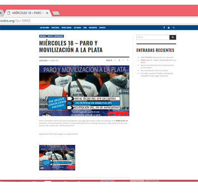Open the YouTube icon in navigation bar

[x=169, y=28]
